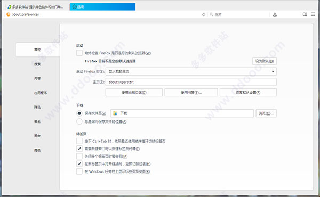Click the toolbar search box
The width and height of the screenshot is (320, 197).
[239, 14]
